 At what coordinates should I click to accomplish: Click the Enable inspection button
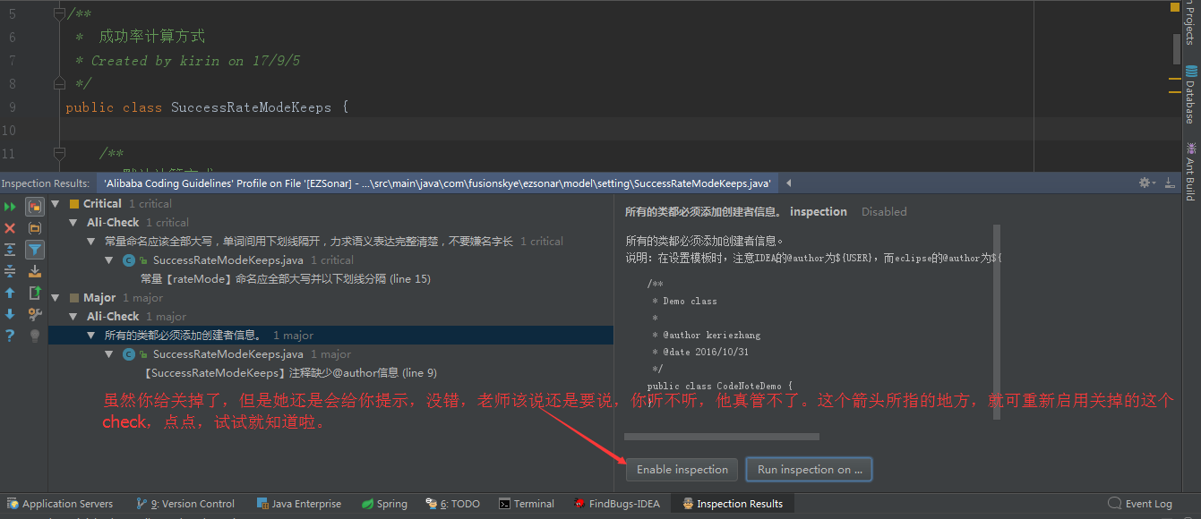pos(682,470)
